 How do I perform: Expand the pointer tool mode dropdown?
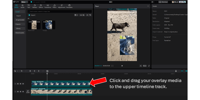(x=18, y=71)
